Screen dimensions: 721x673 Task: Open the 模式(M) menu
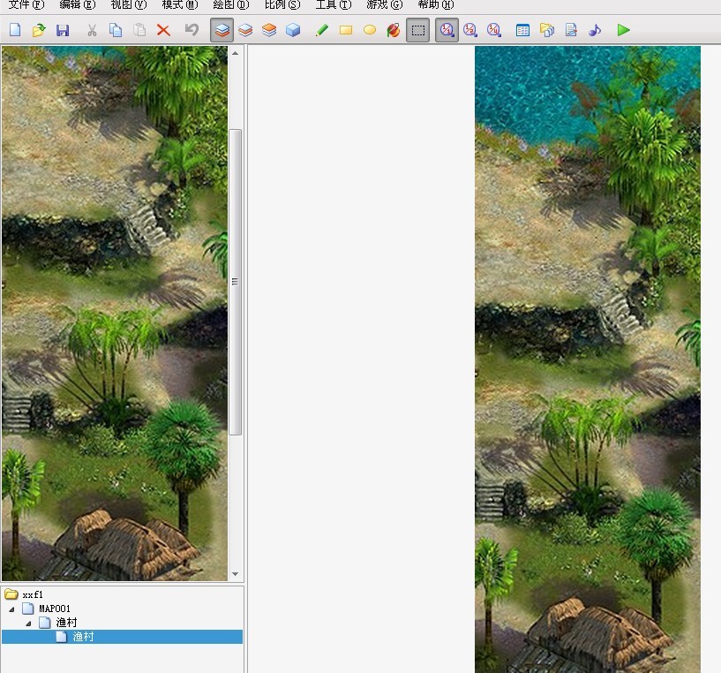pos(180,5)
